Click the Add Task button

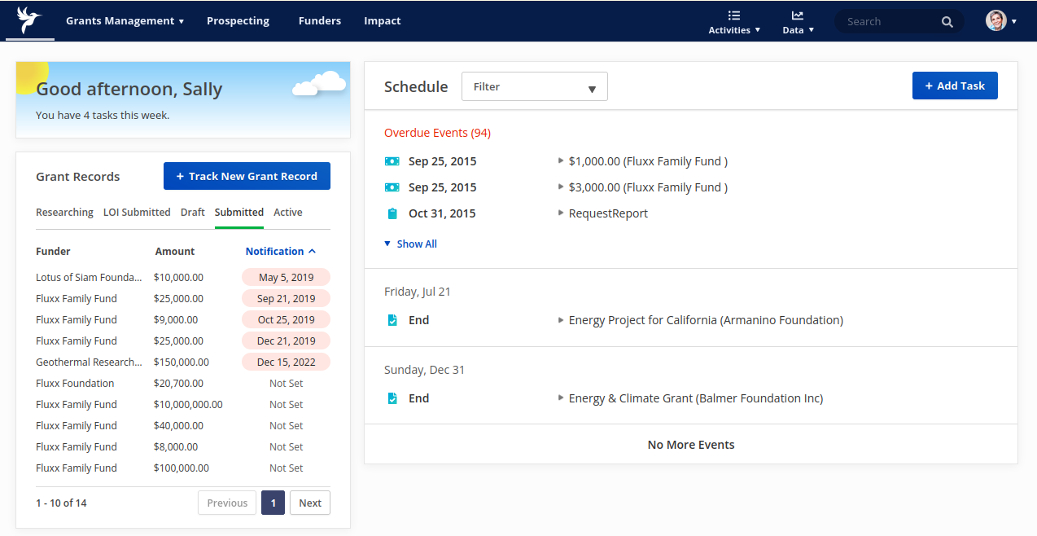point(955,86)
